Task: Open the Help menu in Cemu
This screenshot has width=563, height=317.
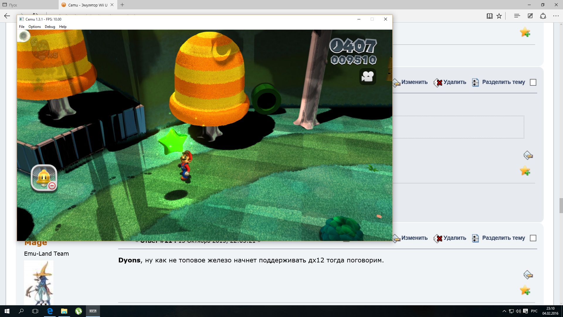Action: (63, 26)
